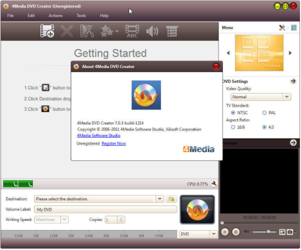This screenshot has height=250, width=301.
Task: Browse destination folder icon
Action: (x=171, y=199)
